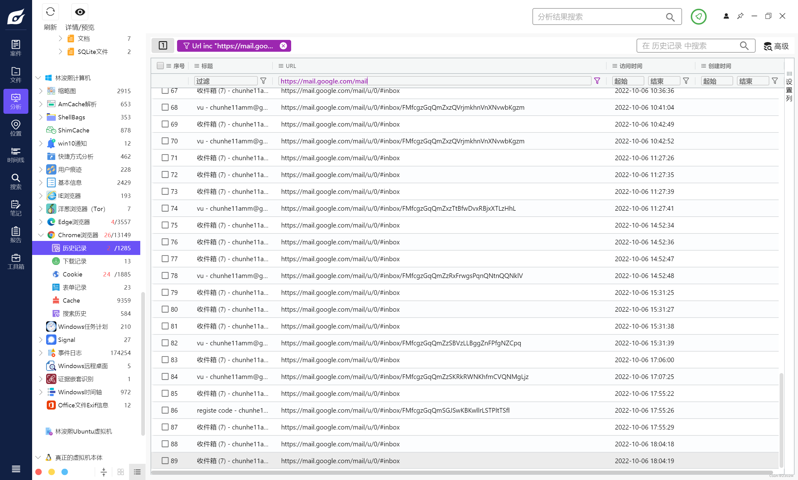Click the red color dot at bottom
Viewport: 798px width, 480px height.
pos(38,472)
